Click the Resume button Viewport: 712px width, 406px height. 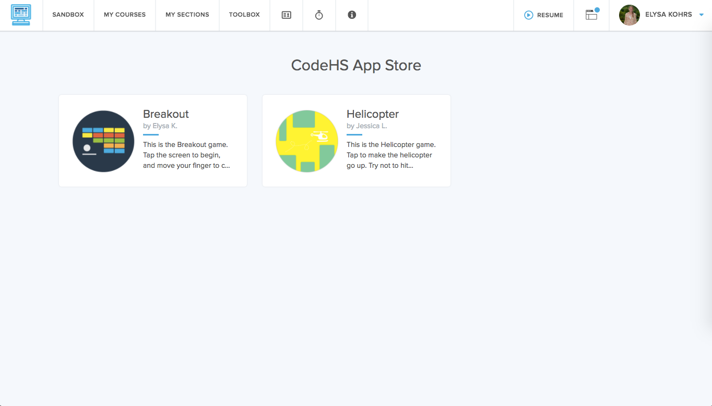point(543,15)
